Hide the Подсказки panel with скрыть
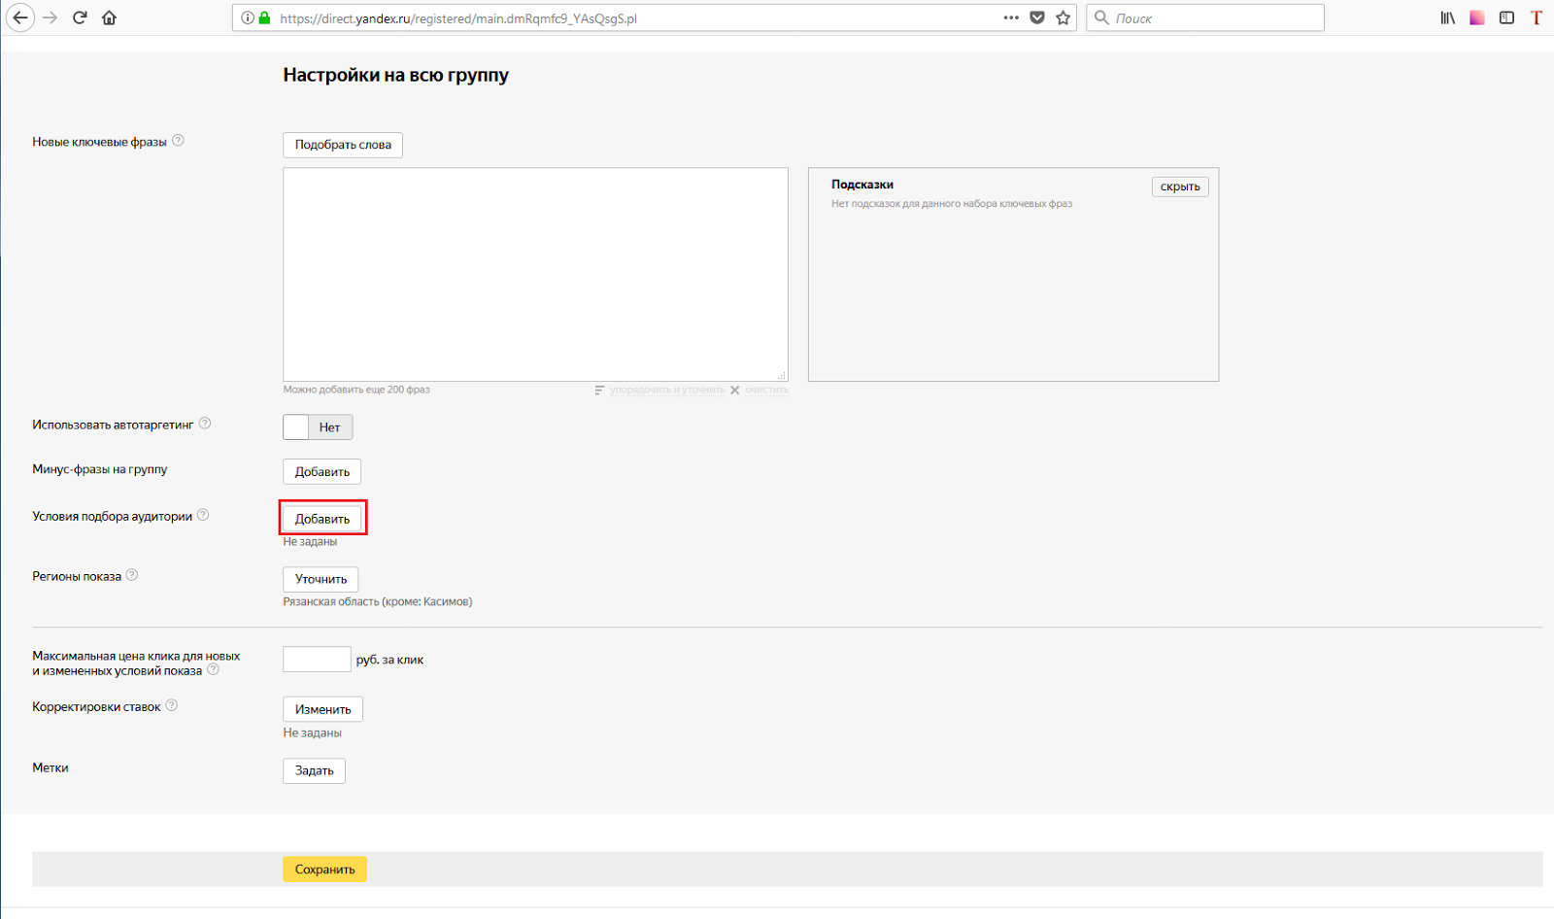Image resolution: width=1554 pixels, height=919 pixels. [1180, 187]
